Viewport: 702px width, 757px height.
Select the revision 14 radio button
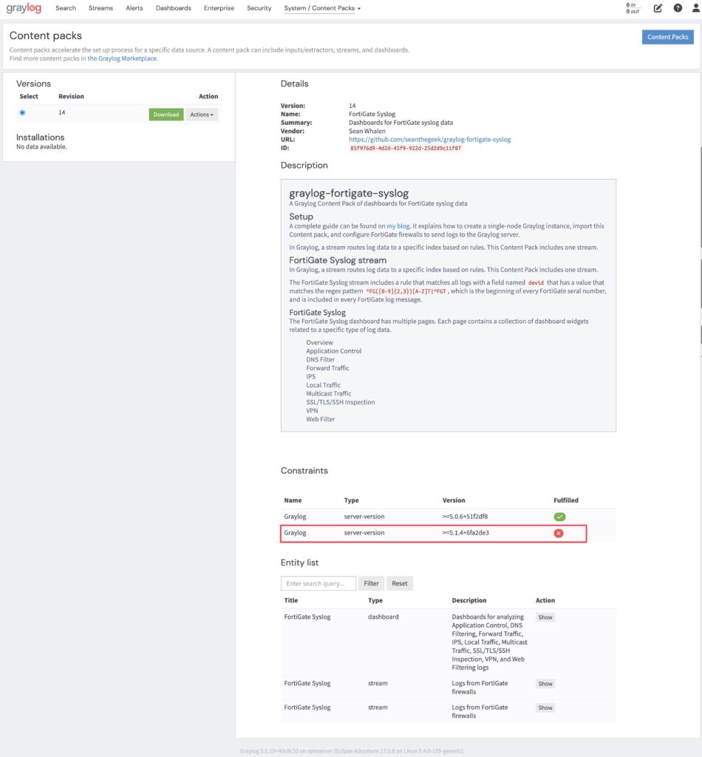point(22,112)
